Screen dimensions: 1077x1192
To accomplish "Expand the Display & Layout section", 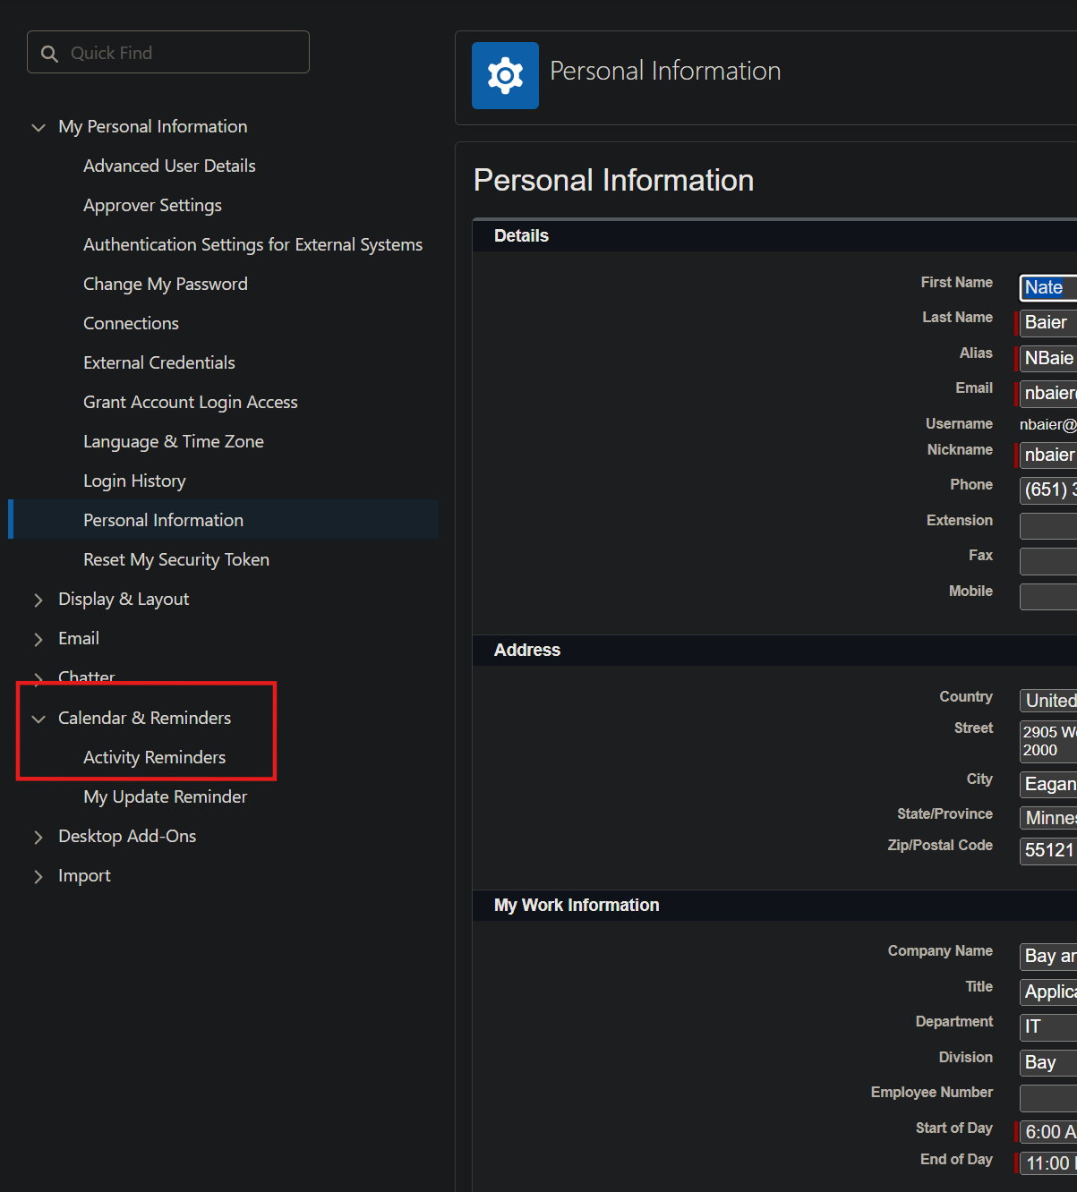I will coord(38,600).
